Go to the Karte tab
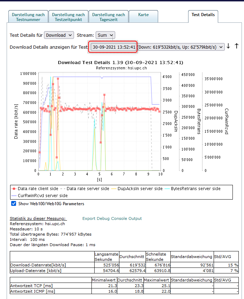Image resolution: width=244 pixels, height=299 pixels. click(143, 15)
